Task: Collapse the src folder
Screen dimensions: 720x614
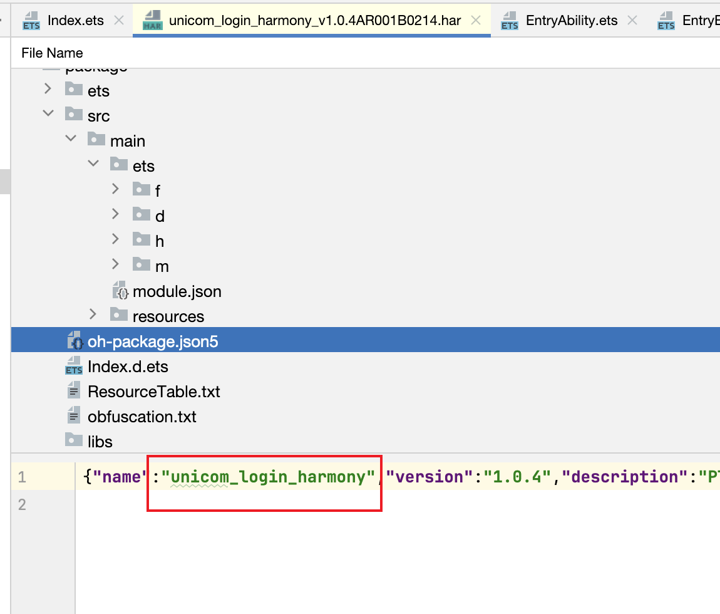Action: (x=48, y=113)
